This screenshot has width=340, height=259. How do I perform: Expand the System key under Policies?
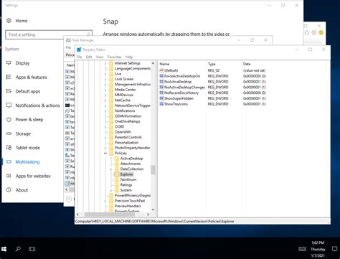pos(111,190)
